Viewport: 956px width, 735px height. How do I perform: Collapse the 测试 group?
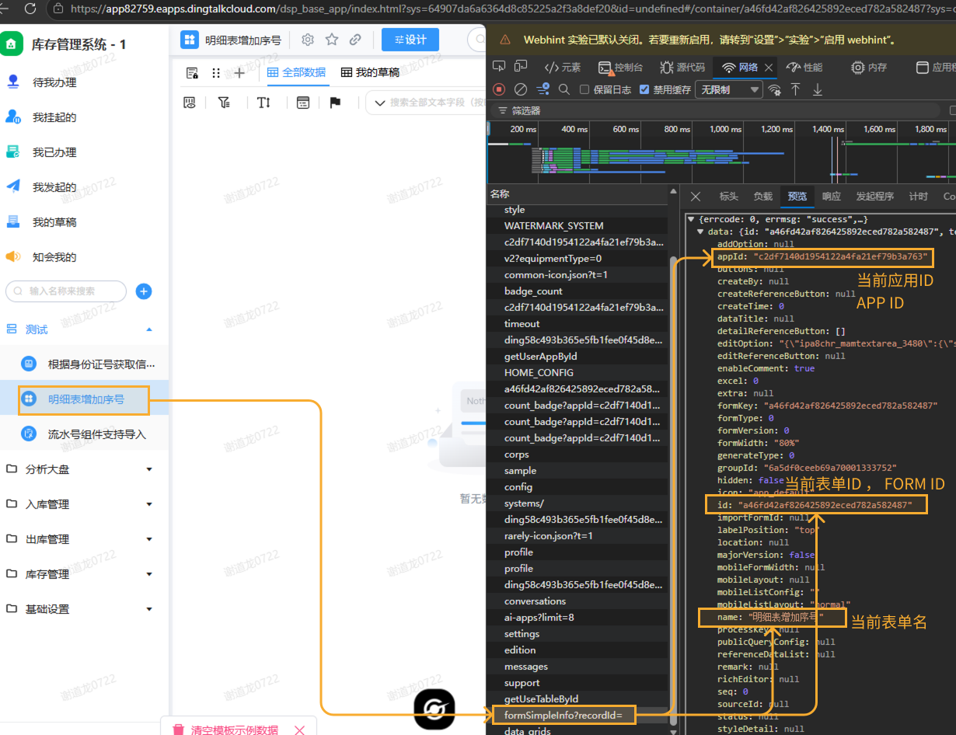[x=149, y=329]
